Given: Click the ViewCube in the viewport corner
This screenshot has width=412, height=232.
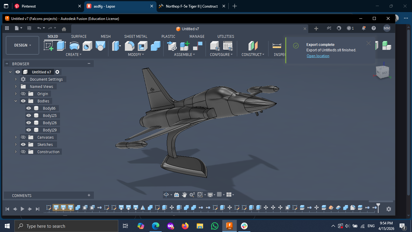Looking at the screenshot, I should (382, 72).
